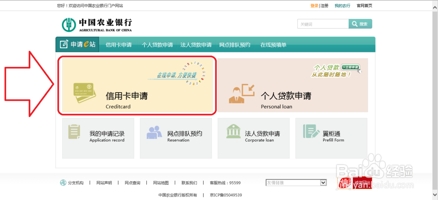The height and width of the screenshot is (200, 438).
Task: Select 网点排队预约 in the navigation bar
Action: pos(235,45)
